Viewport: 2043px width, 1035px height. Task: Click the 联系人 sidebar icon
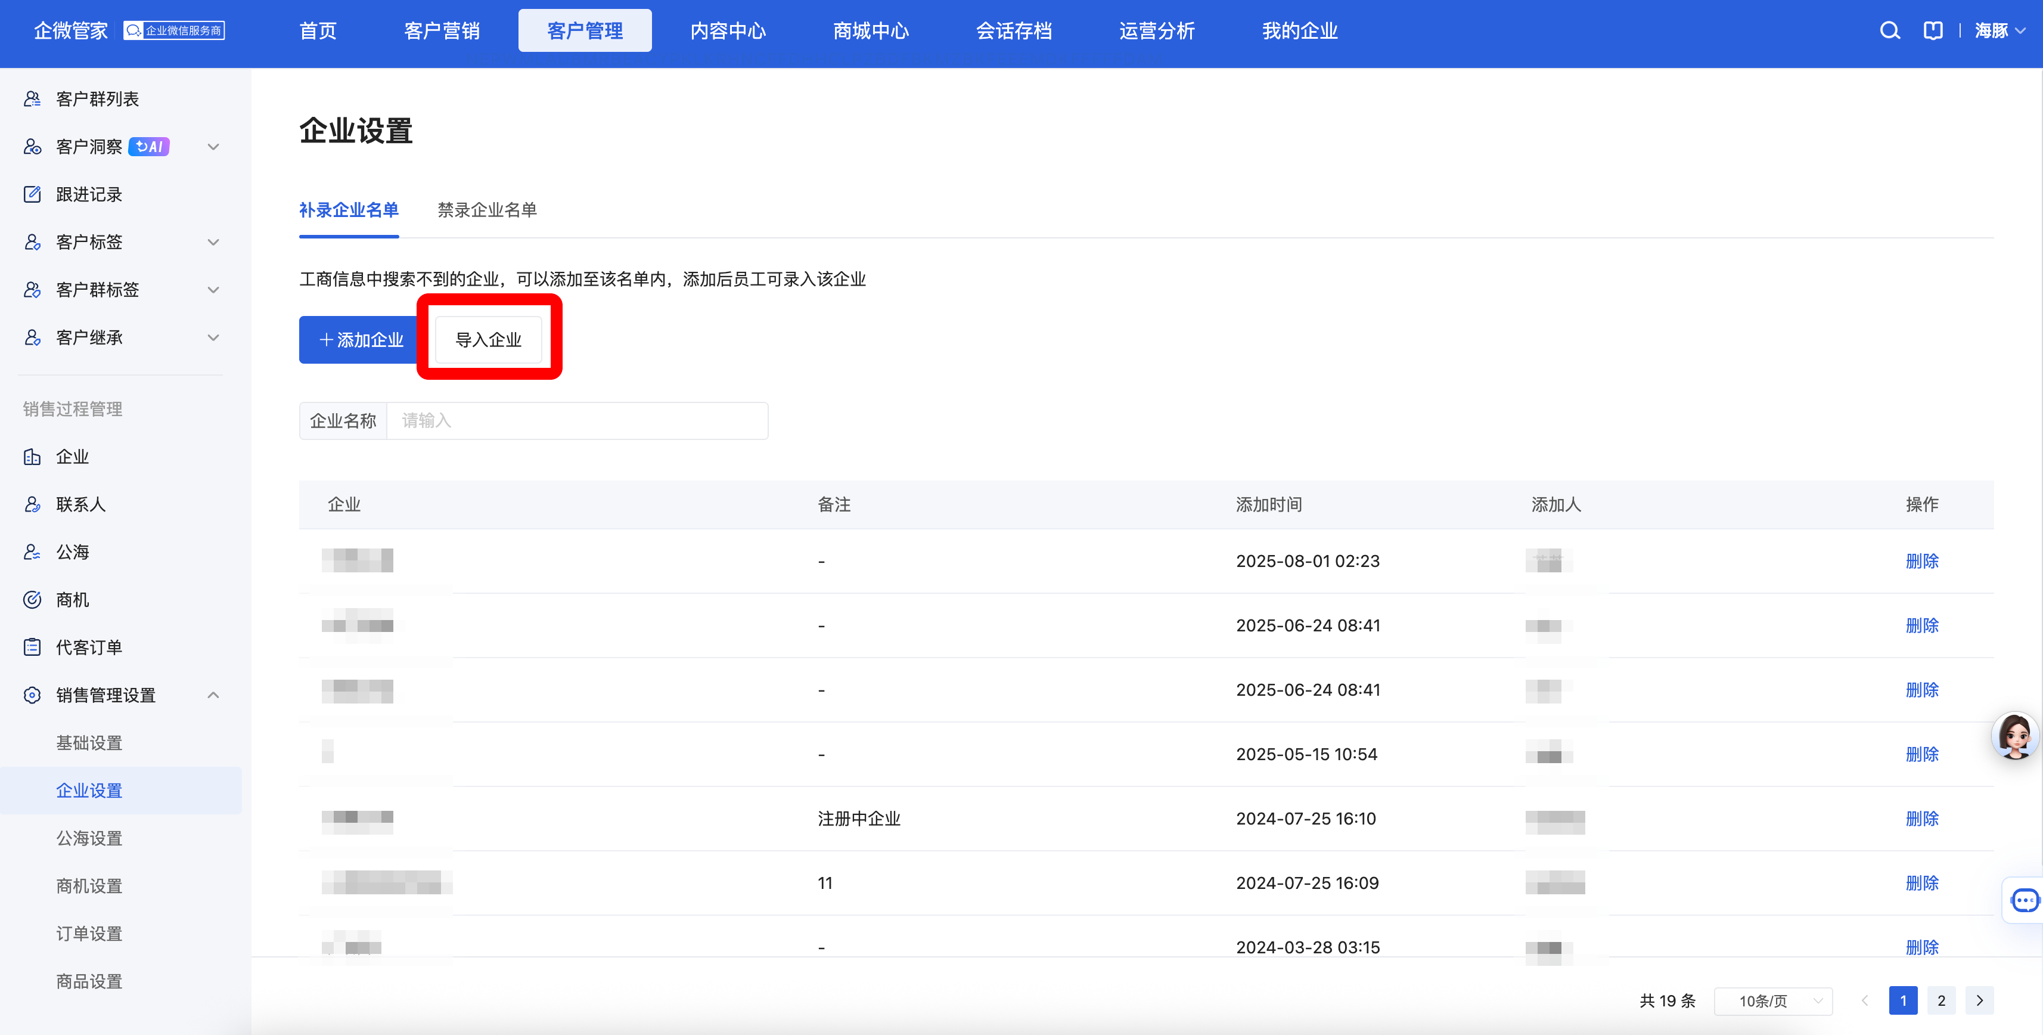pos(32,504)
